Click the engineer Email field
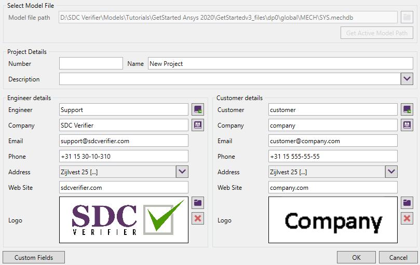The width and height of the screenshot is (420, 265). [124, 141]
